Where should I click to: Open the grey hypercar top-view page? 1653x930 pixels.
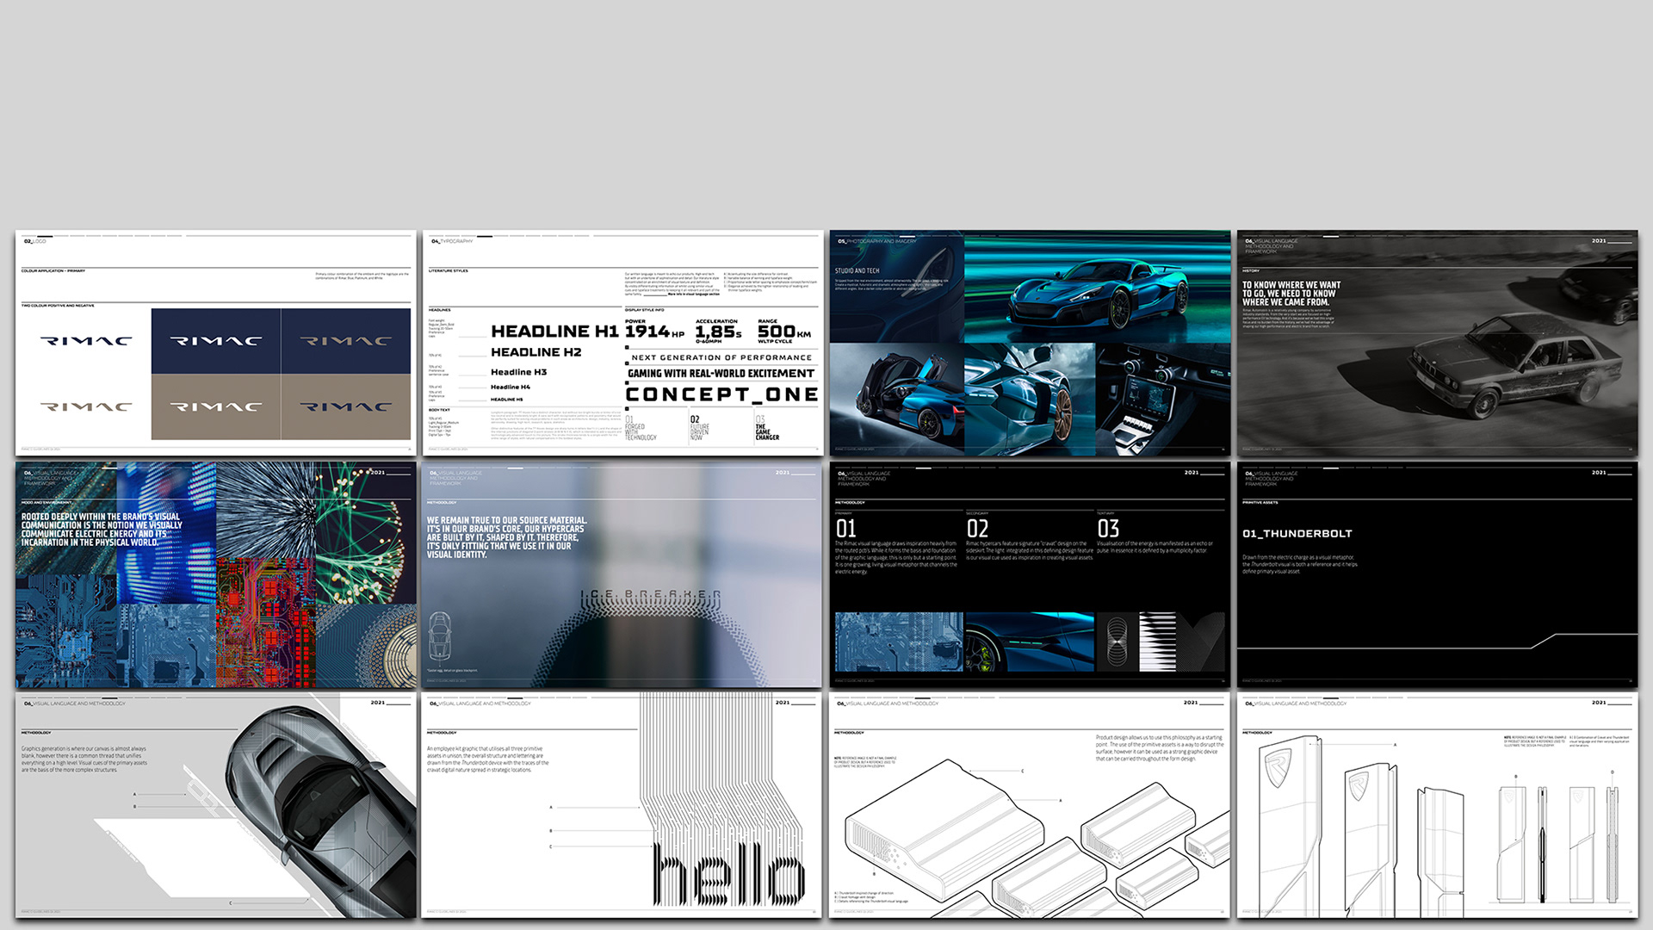pos(215,806)
